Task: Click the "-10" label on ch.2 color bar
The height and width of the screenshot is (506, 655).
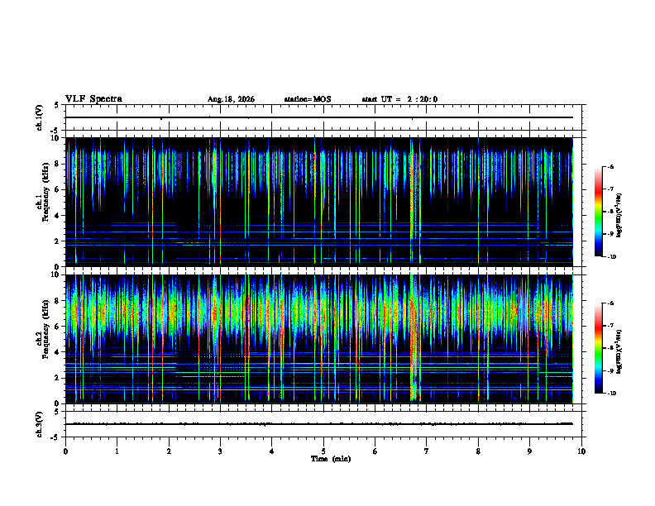Action: (611, 394)
